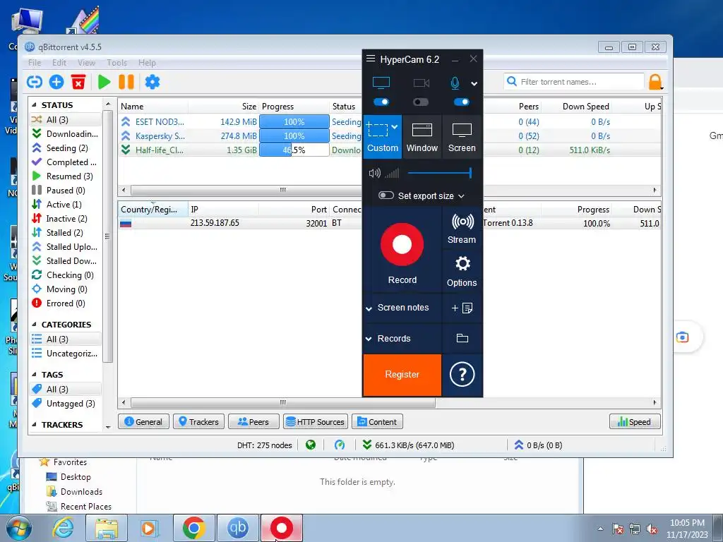Open the HyperCam hamburger menu
This screenshot has height=542, width=723.
(x=370, y=59)
